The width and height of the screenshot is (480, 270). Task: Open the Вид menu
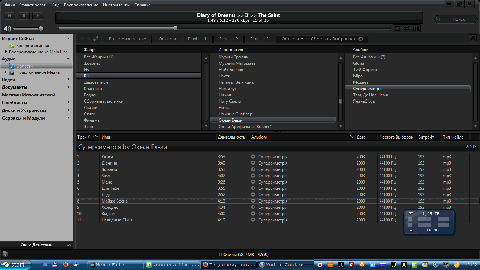click(56, 5)
